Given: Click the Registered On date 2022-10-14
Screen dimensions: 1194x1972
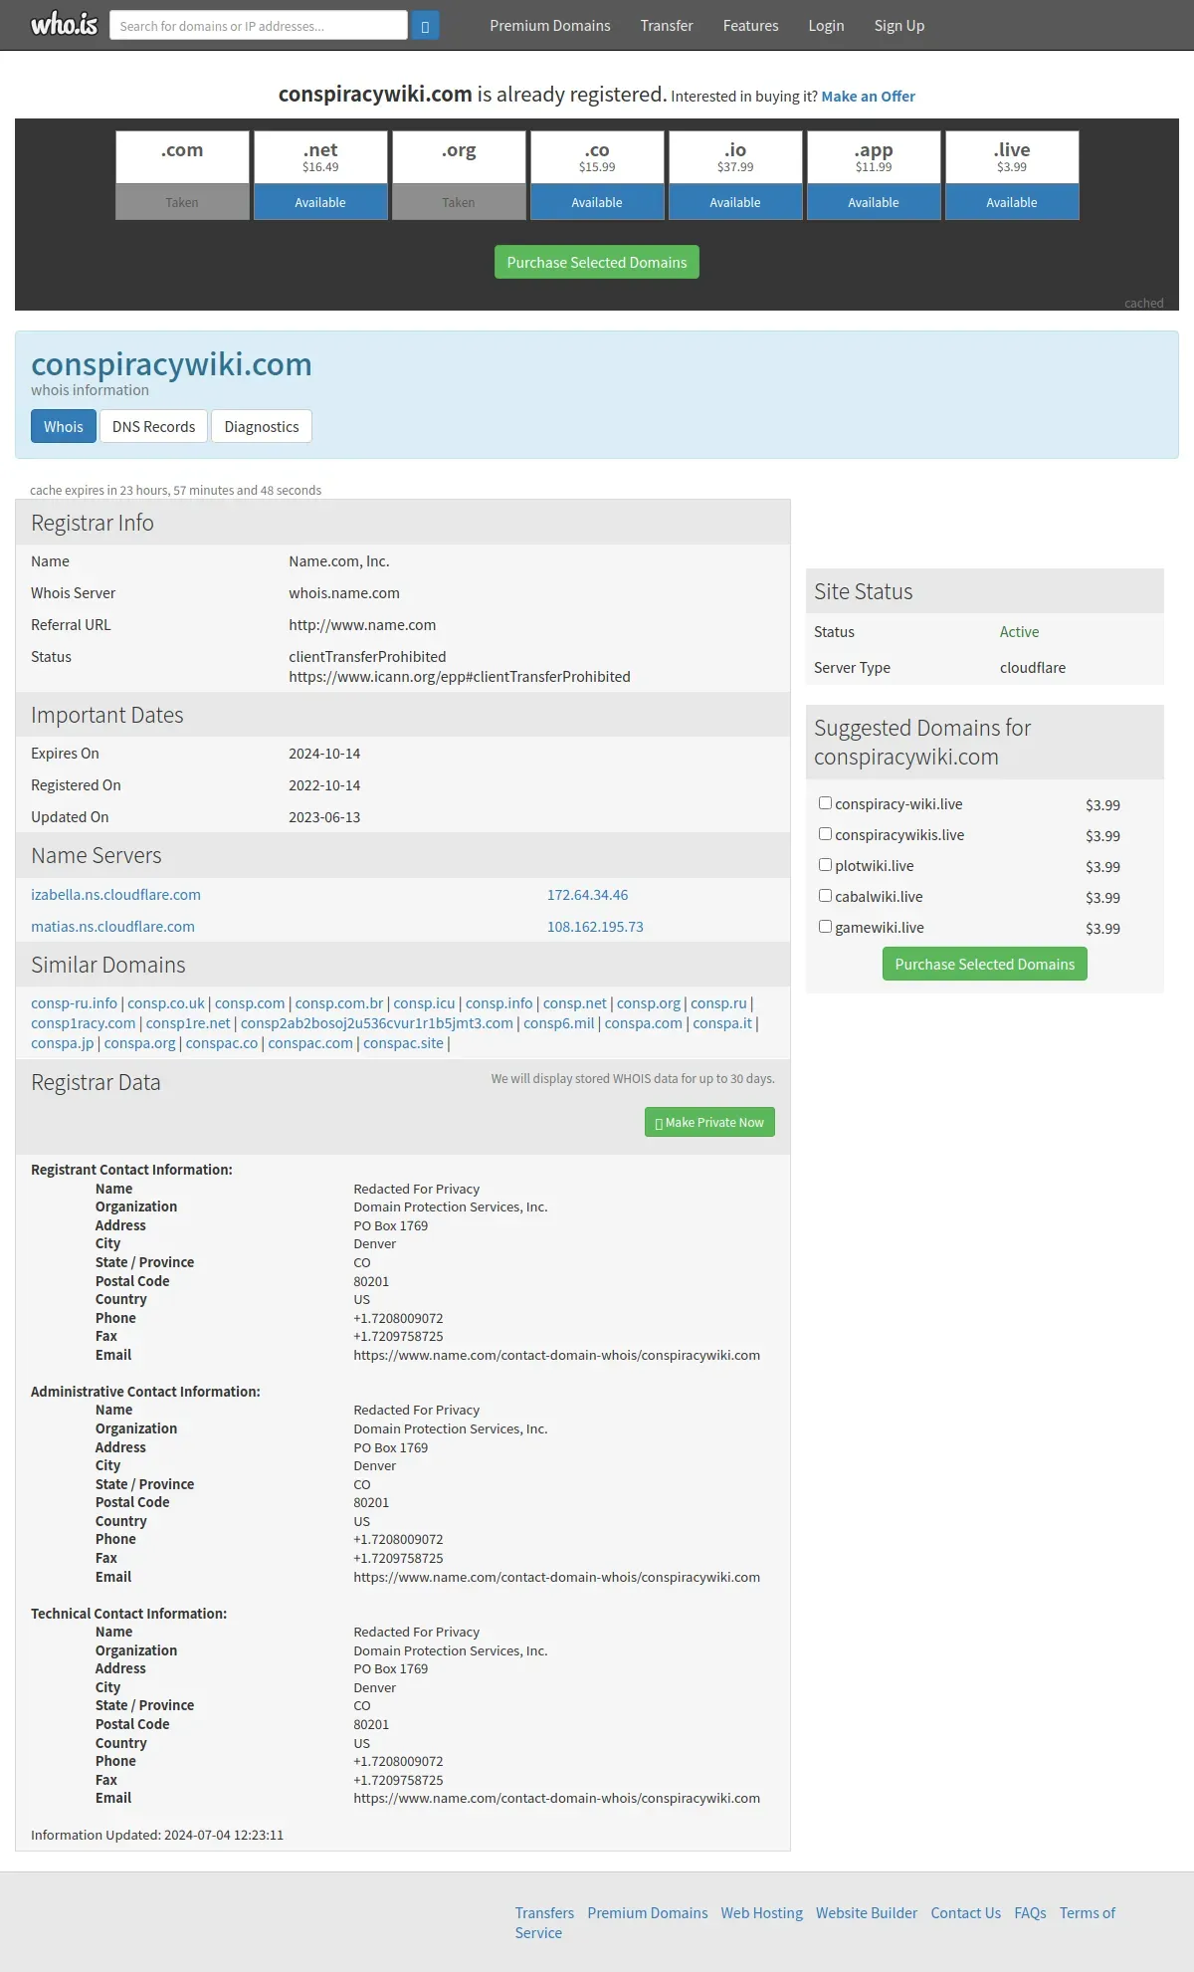Looking at the screenshot, I should [324, 785].
